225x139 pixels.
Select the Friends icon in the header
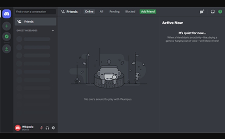coord(63,12)
